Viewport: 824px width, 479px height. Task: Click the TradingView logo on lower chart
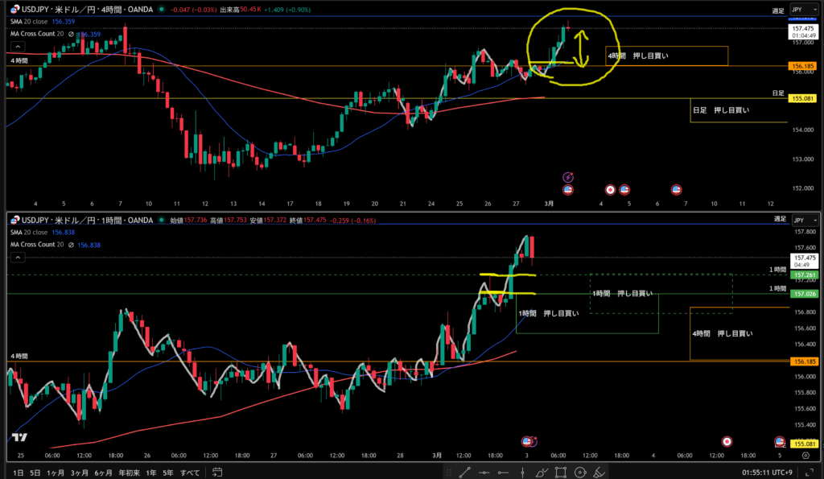pyautogui.click(x=19, y=438)
